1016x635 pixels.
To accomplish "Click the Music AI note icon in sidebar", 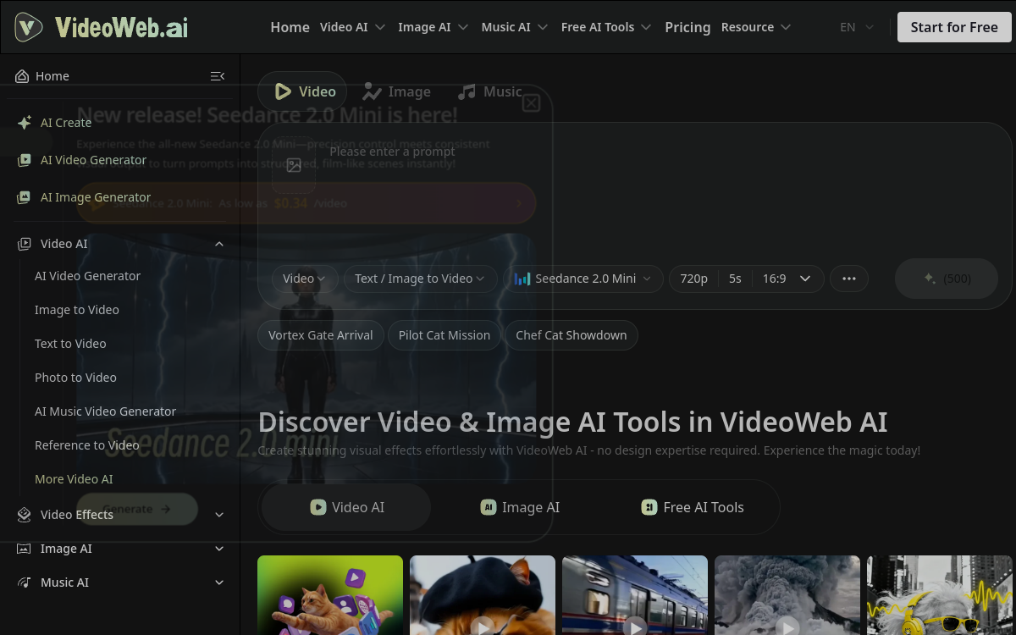I will (x=25, y=583).
